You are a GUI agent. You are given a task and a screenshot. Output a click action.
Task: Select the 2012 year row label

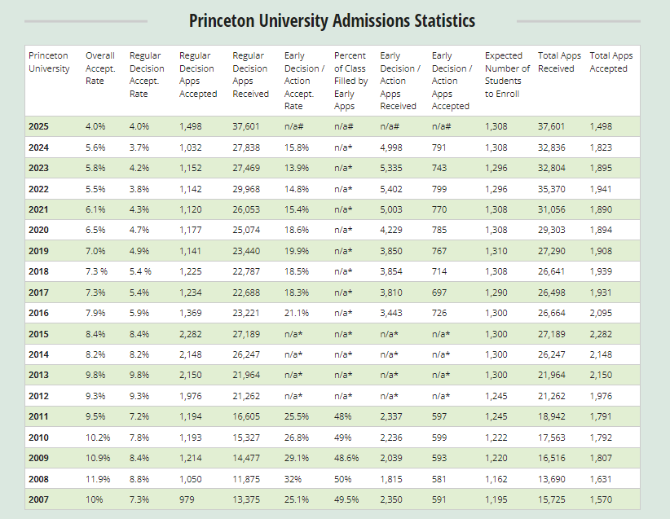(x=38, y=396)
